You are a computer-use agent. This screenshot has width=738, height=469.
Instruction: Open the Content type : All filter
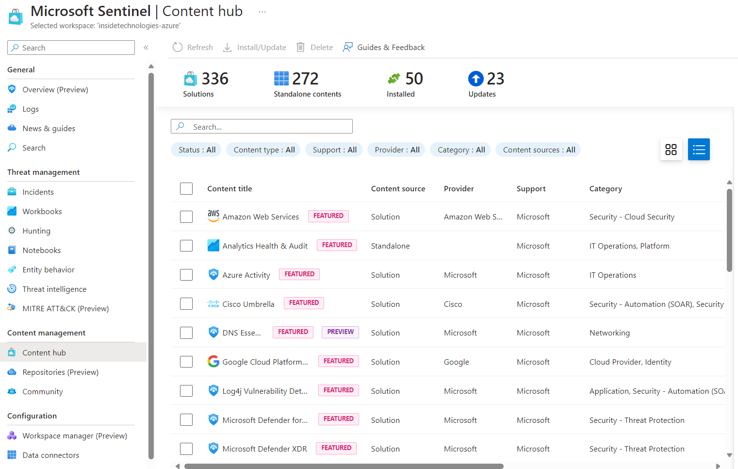click(264, 150)
